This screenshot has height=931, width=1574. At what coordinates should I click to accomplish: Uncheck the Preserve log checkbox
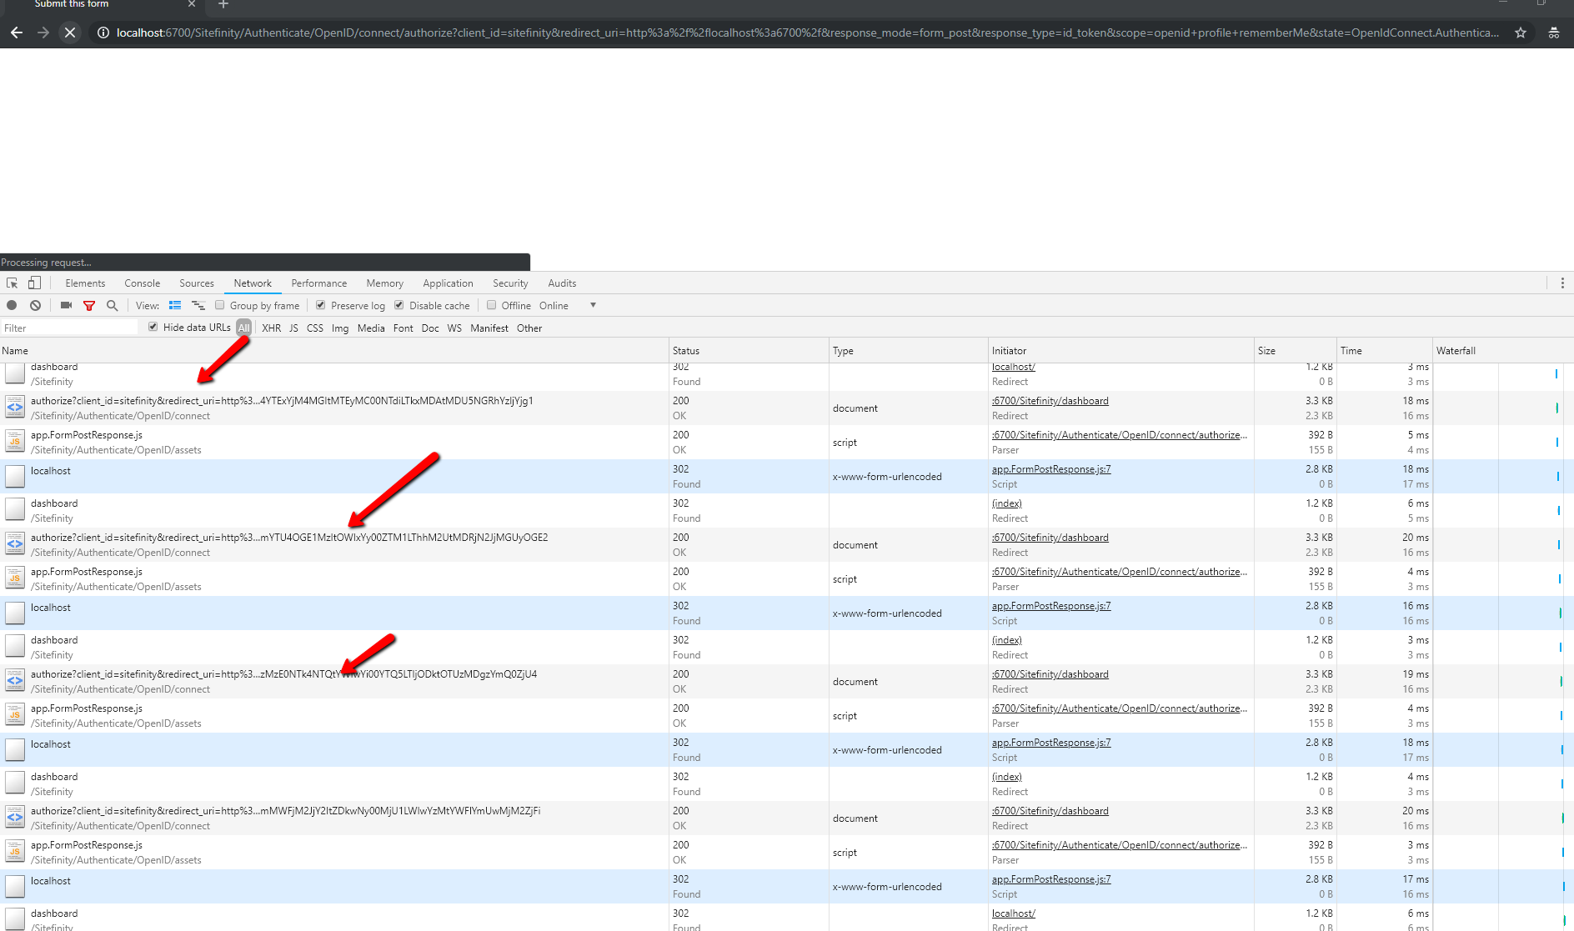[x=321, y=306]
